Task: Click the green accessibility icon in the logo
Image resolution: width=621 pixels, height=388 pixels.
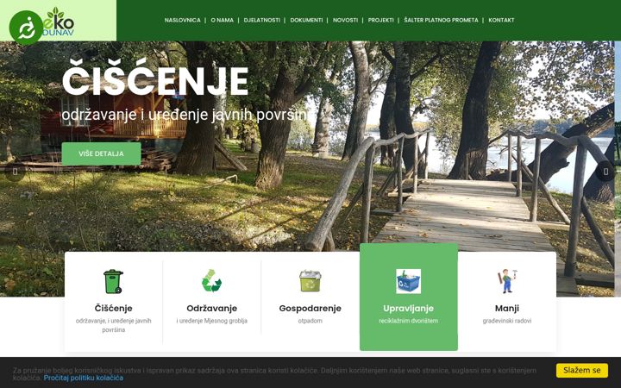Action: [26, 28]
